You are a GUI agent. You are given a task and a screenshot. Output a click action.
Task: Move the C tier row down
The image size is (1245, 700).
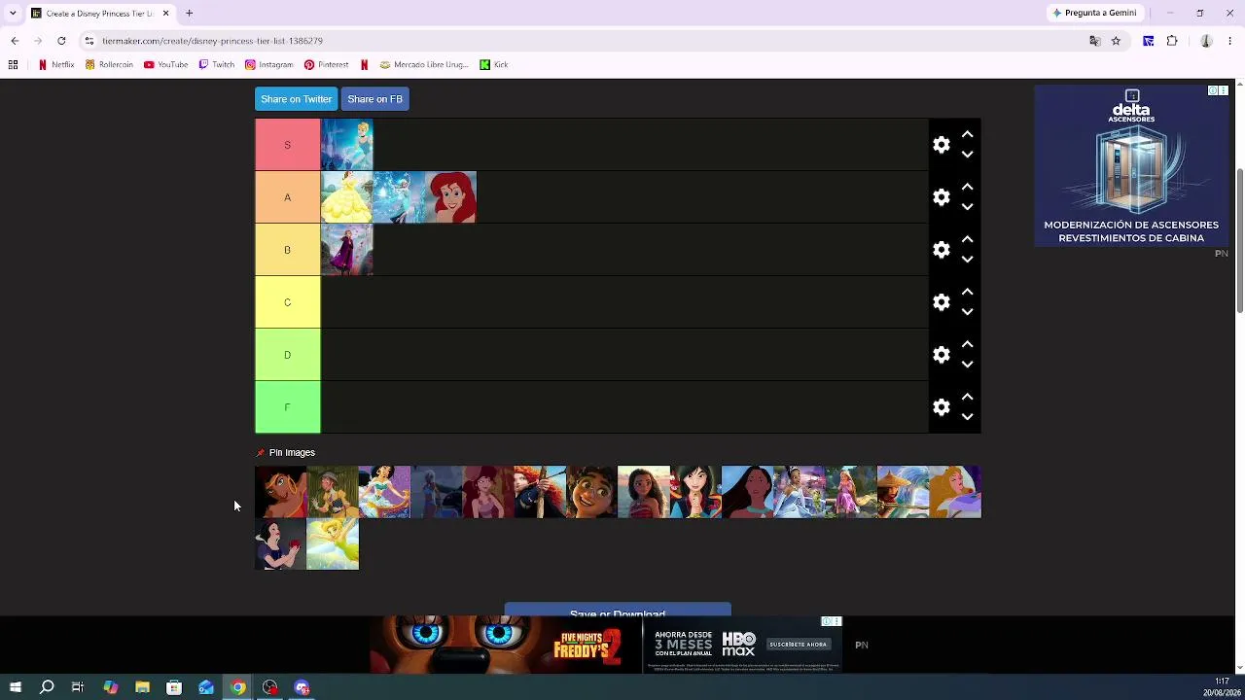pos(967,312)
